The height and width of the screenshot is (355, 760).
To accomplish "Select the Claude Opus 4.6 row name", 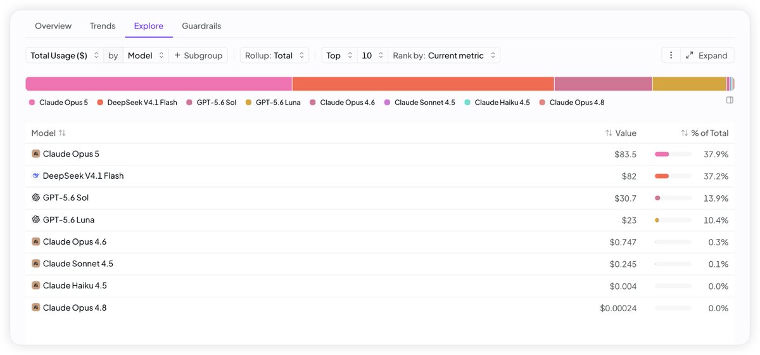I will point(75,242).
